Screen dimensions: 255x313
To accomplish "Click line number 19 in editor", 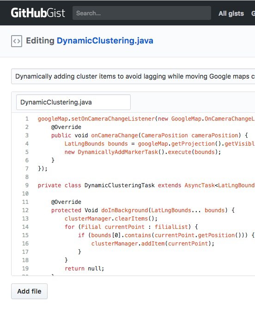I will (x=25, y=268).
